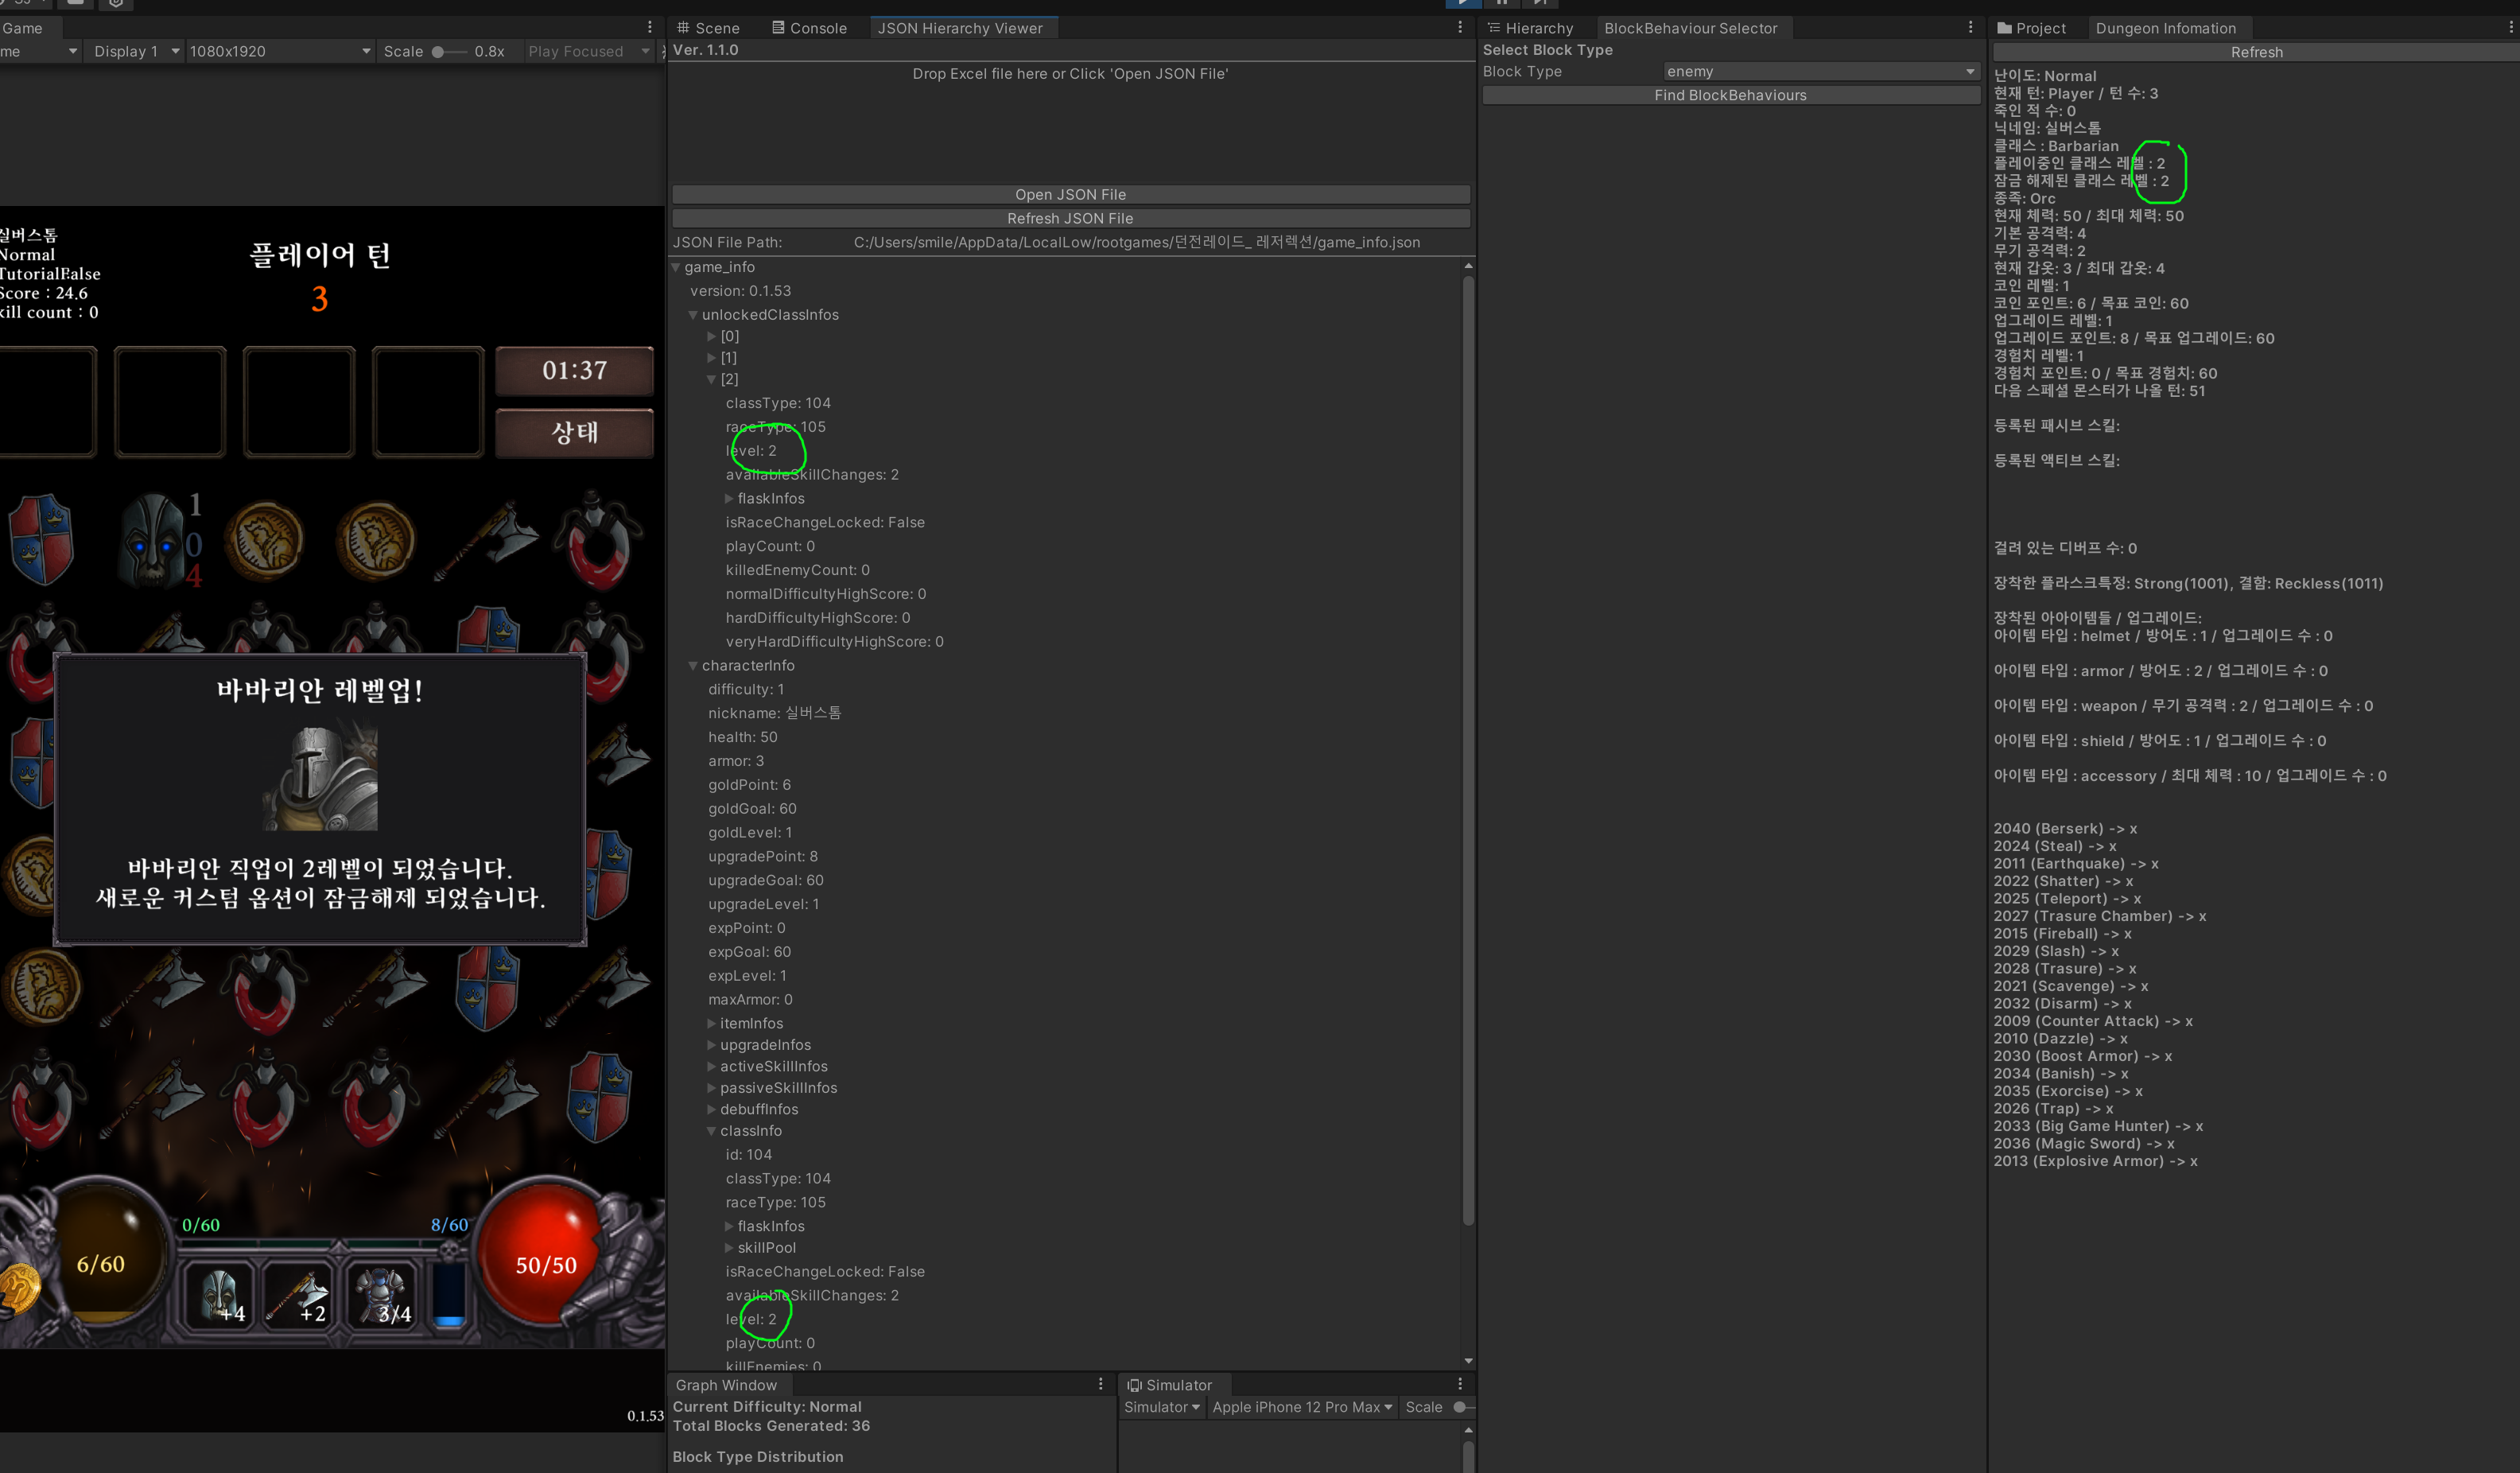Open the JSON Hierarchy Viewer kebab menu

(x=1459, y=28)
